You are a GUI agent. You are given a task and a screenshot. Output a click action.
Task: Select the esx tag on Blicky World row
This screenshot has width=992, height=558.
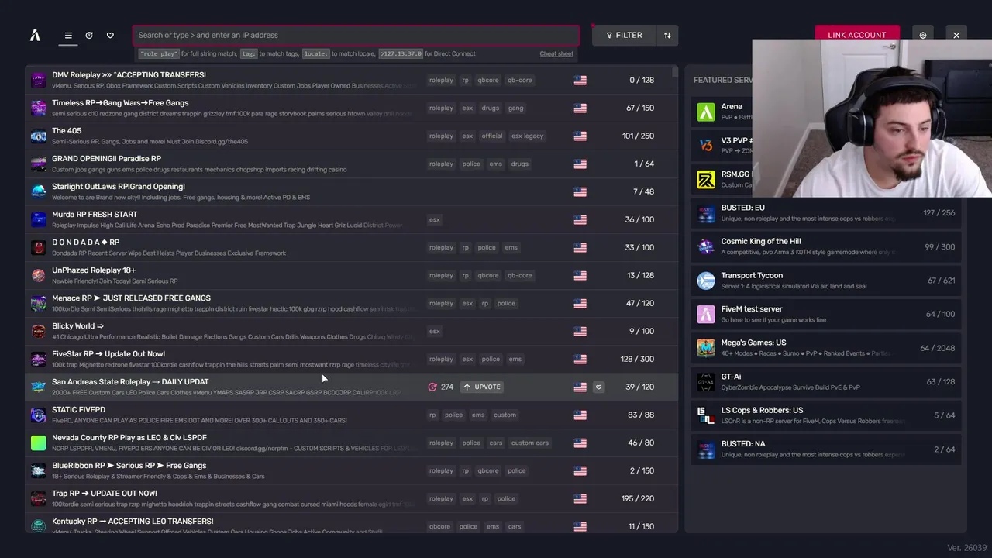434,331
